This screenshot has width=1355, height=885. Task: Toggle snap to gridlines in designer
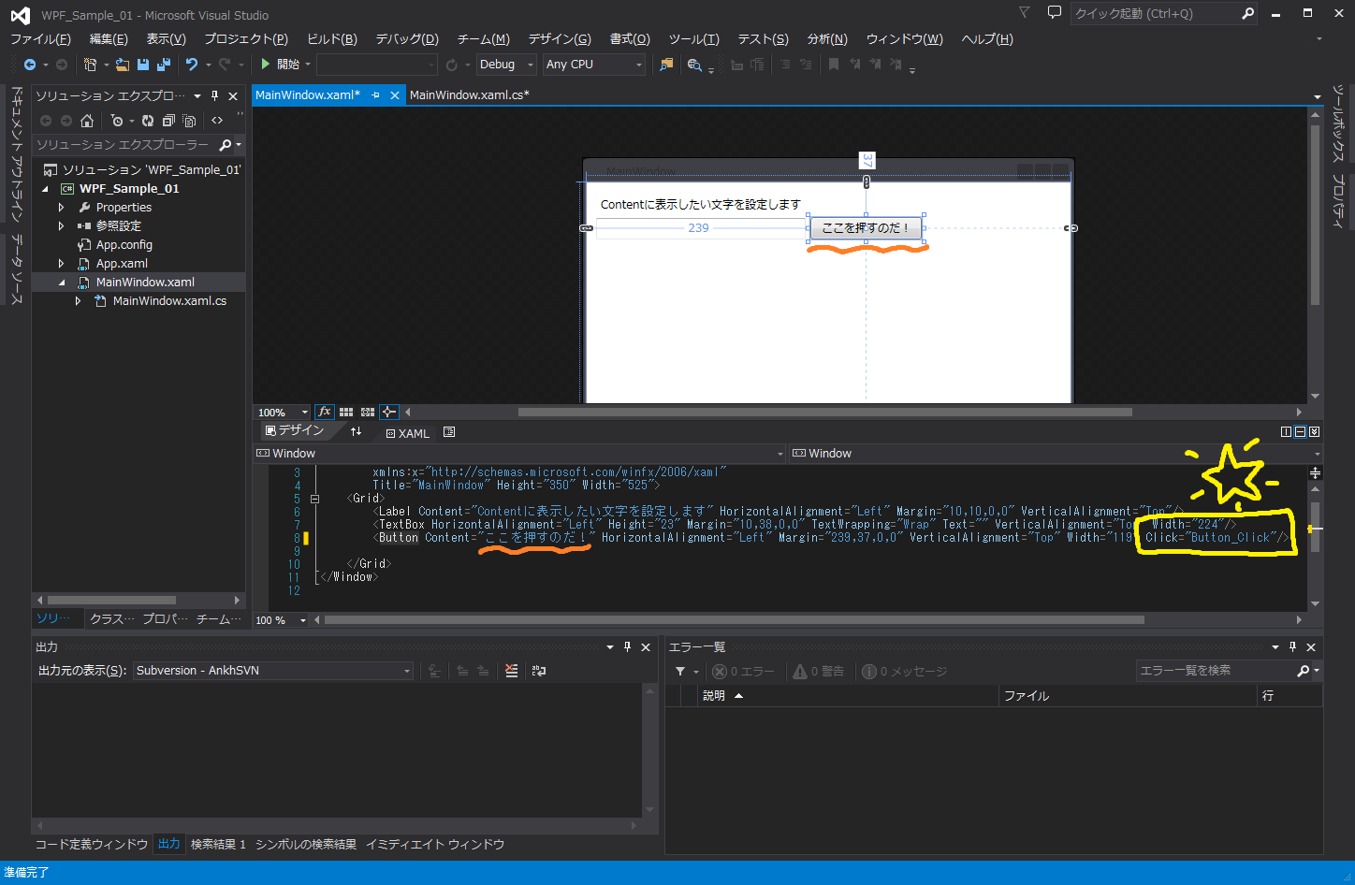368,412
